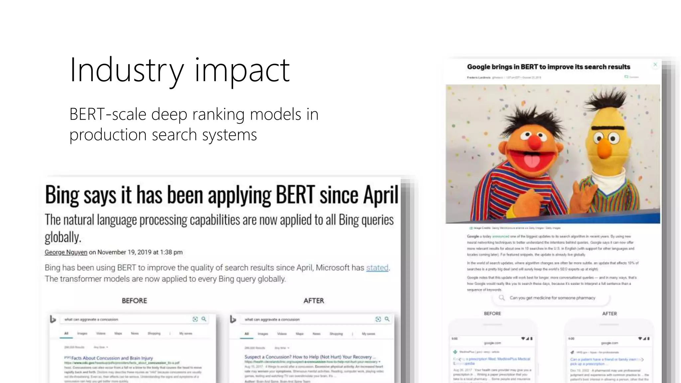This screenshot has width=681, height=383.
Task: Switch to Shopping tab in the AFTER panel
Action: pos(336,333)
